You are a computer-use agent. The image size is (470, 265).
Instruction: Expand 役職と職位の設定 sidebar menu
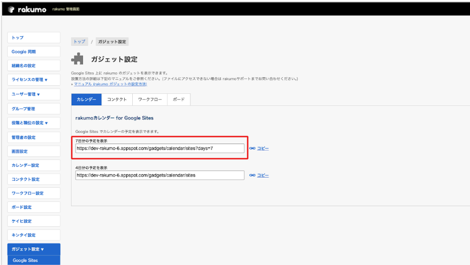click(x=33, y=123)
